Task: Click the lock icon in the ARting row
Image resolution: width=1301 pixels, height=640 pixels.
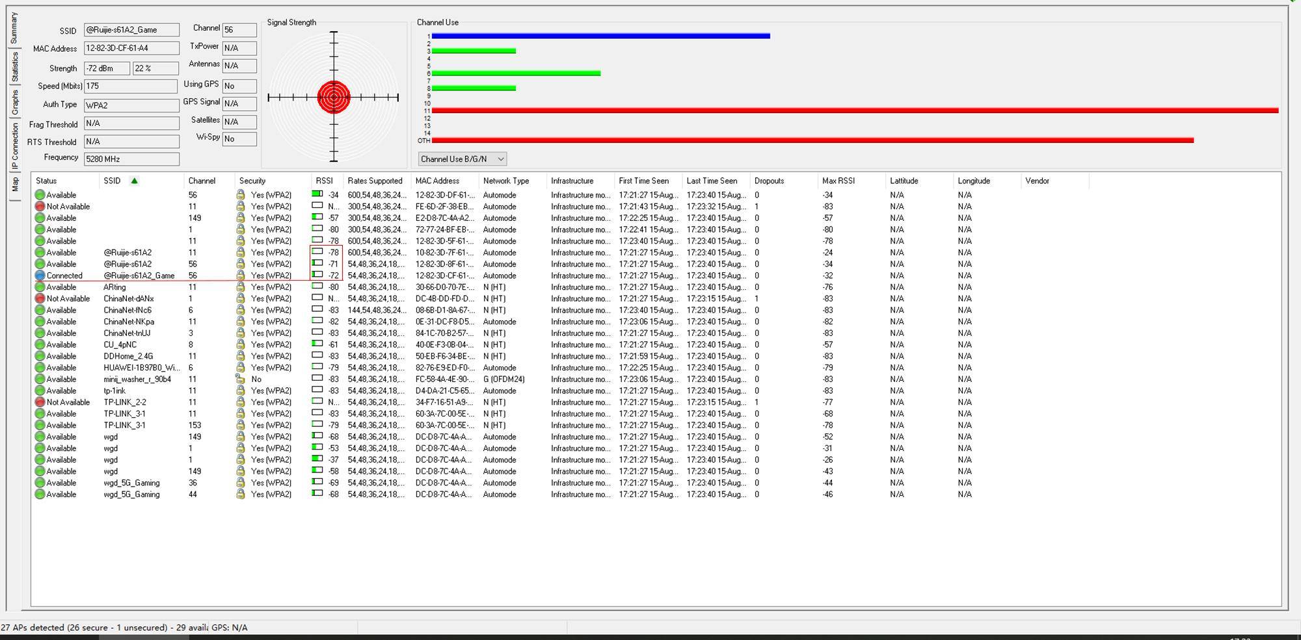Action: pos(240,287)
